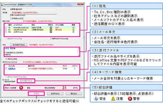Screen dimensions: 163x105
Task: Click the 閉じる button
Action: [74, 94]
